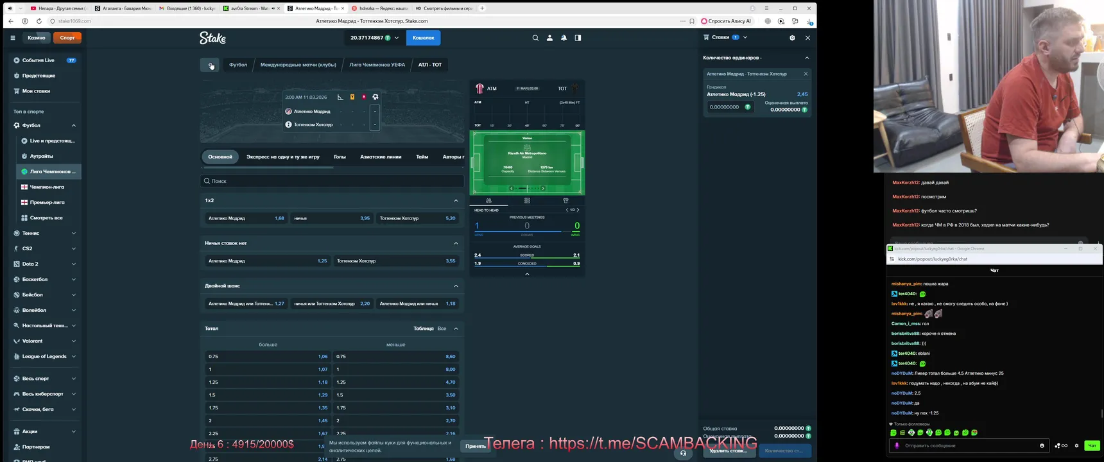1104x462 pixels.
Task: Collapse the Двойной шанс section
Action: click(x=456, y=286)
